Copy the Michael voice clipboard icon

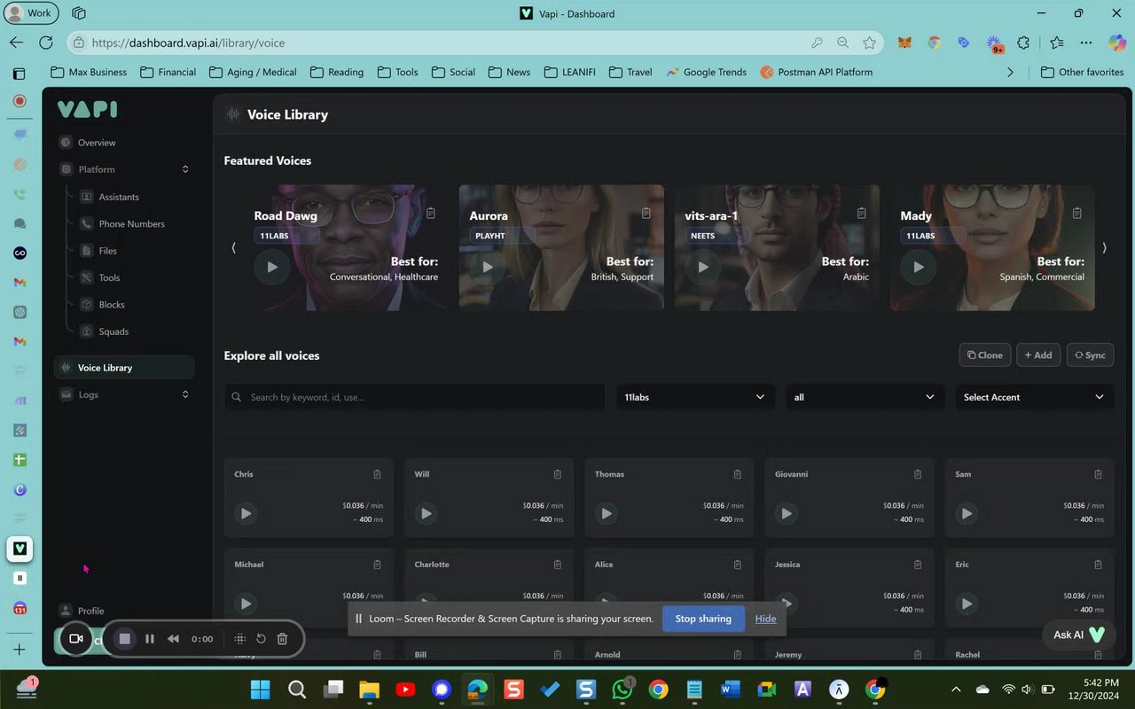pos(377,565)
